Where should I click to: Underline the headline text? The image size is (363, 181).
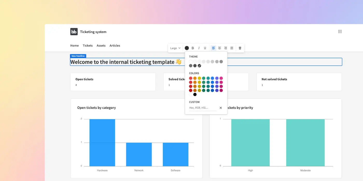click(205, 48)
